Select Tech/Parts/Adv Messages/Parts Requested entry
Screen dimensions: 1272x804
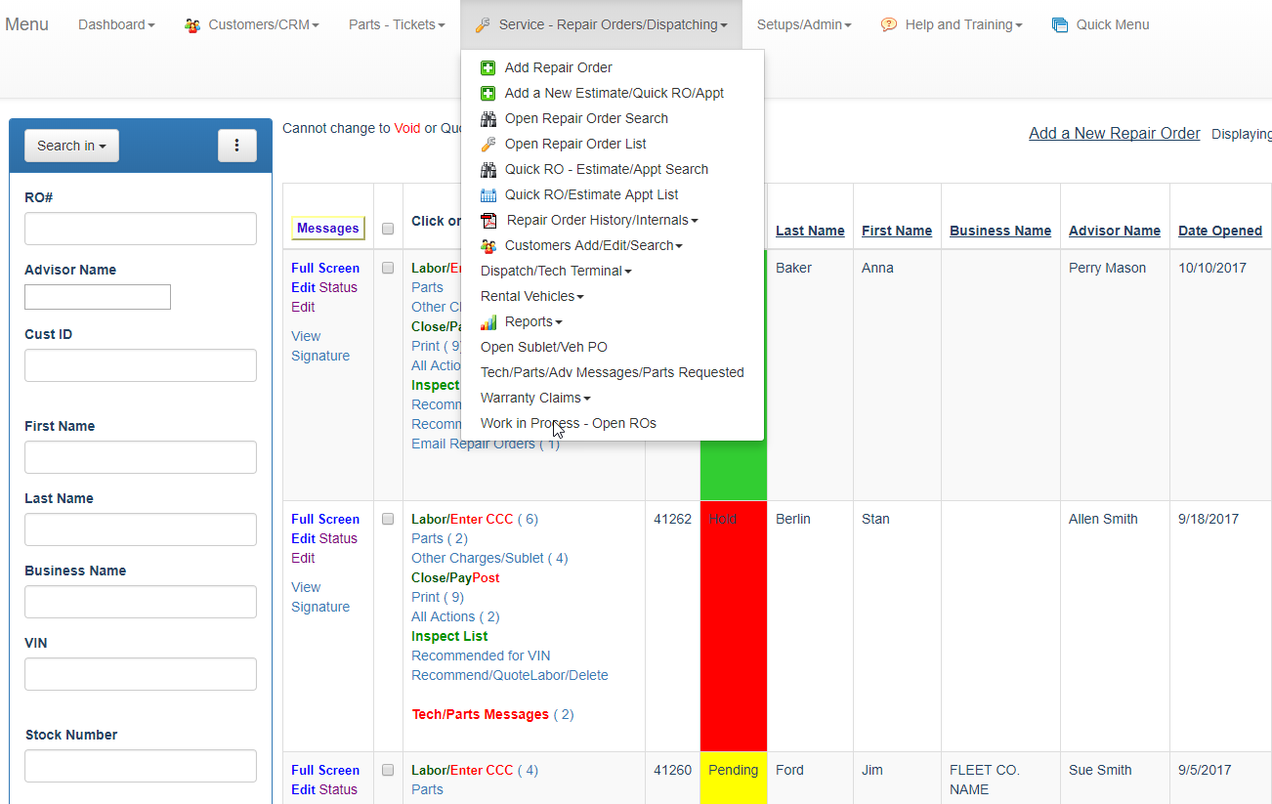613,372
